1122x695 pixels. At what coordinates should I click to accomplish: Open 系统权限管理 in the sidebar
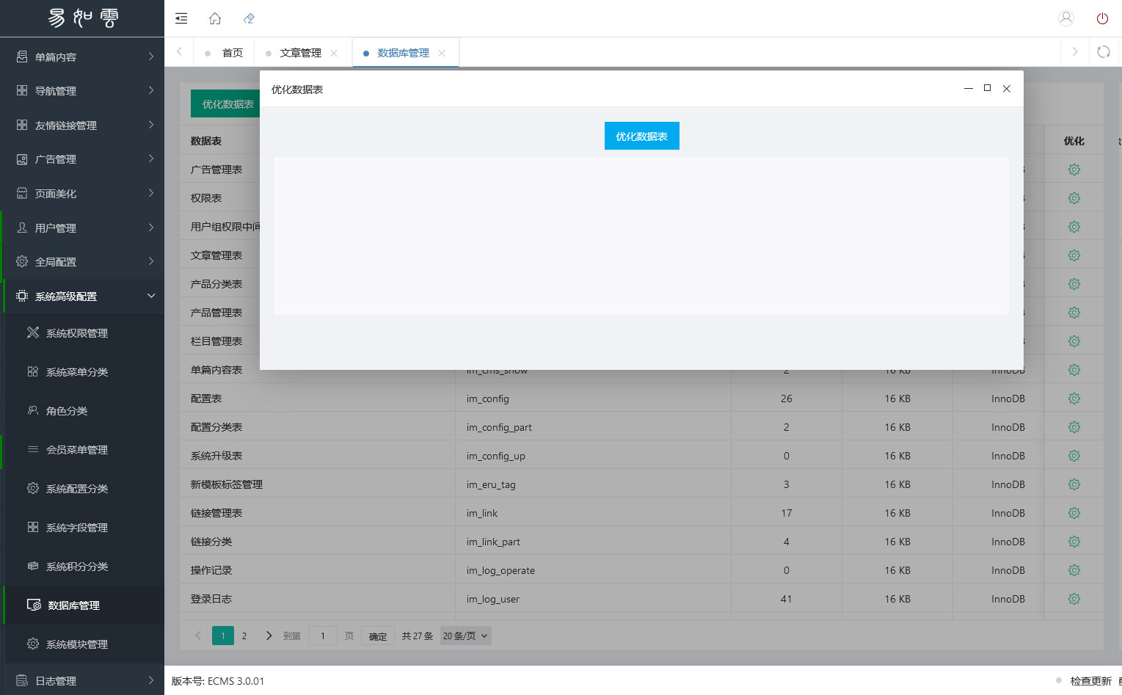click(x=77, y=333)
